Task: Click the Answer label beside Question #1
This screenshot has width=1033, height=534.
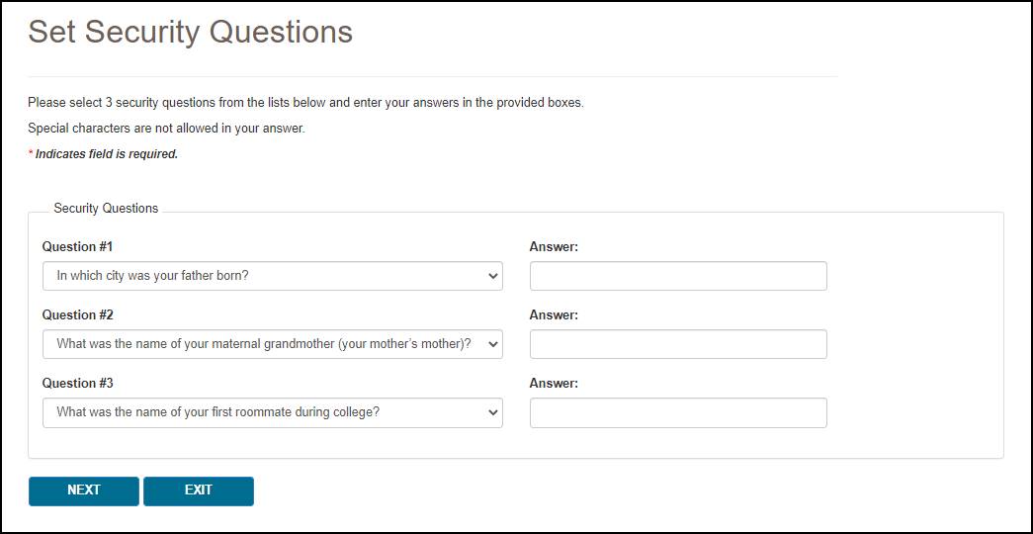Action: click(554, 246)
